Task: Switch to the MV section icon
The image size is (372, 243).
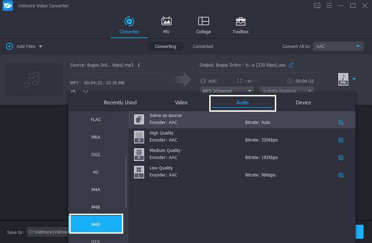Action: click(x=166, y=21)
